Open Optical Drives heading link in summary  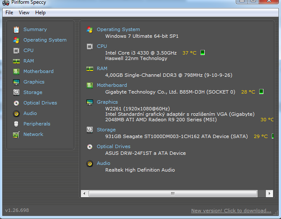tap(114, 146)
